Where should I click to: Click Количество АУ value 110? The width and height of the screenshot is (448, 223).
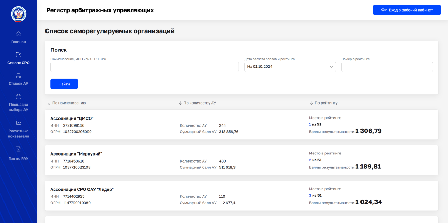tap(222, 196)
